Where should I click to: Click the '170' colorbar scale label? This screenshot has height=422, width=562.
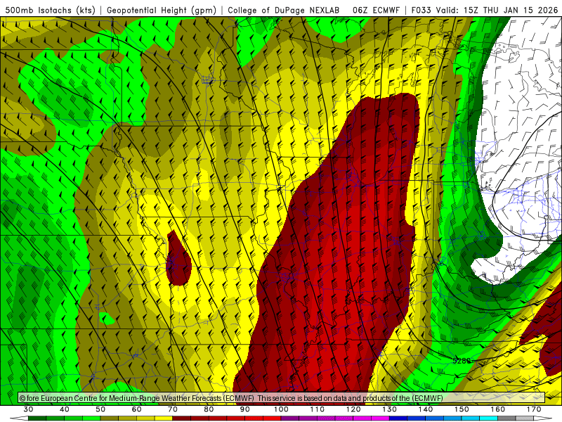click(x=534, y=409)
